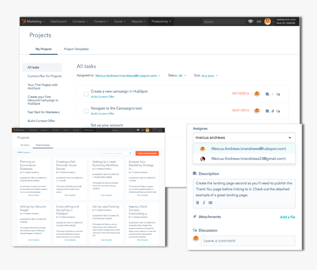The image size is (317, 270).
Task: Click attachment paperclip on Navigate to Campaigns task
Action: [273, 111]
